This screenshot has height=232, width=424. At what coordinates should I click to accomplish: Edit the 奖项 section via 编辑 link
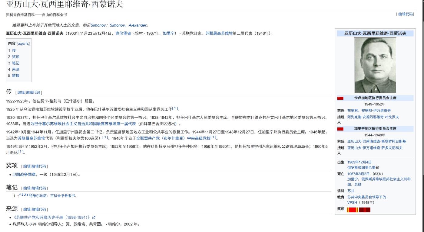[x=27, y=166]
